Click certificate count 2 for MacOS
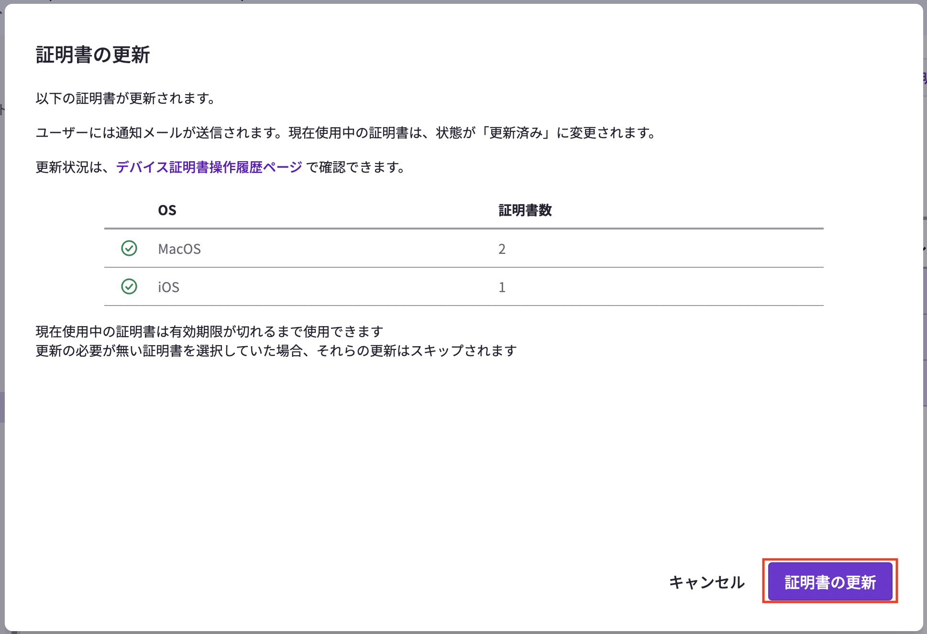Viewport: 927px width, 634px height. 502,249
